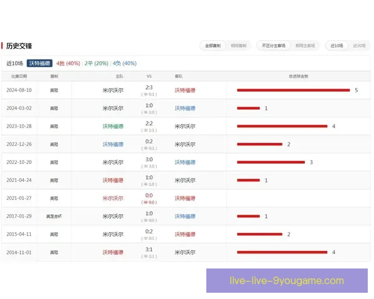
Task: Click the 1-goal trend bar for 2017-01-29
Action: [x=248, y=216]
